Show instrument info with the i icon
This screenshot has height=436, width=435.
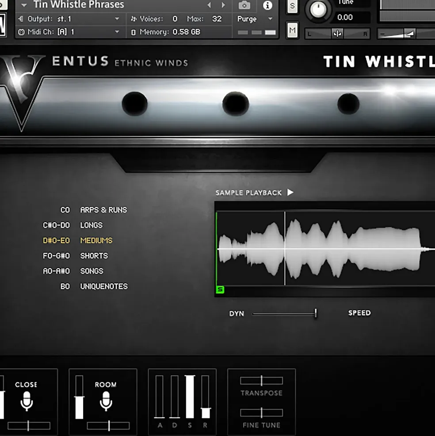click(x=267, y=5)
